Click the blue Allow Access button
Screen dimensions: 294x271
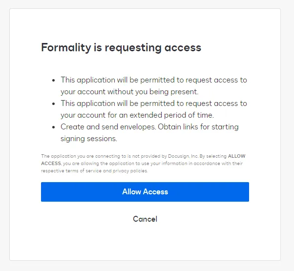(145, 192)
